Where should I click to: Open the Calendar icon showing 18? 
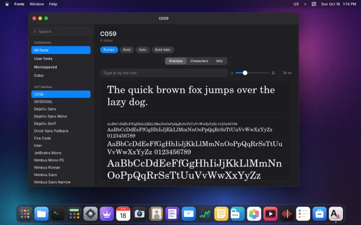point(123,214)
